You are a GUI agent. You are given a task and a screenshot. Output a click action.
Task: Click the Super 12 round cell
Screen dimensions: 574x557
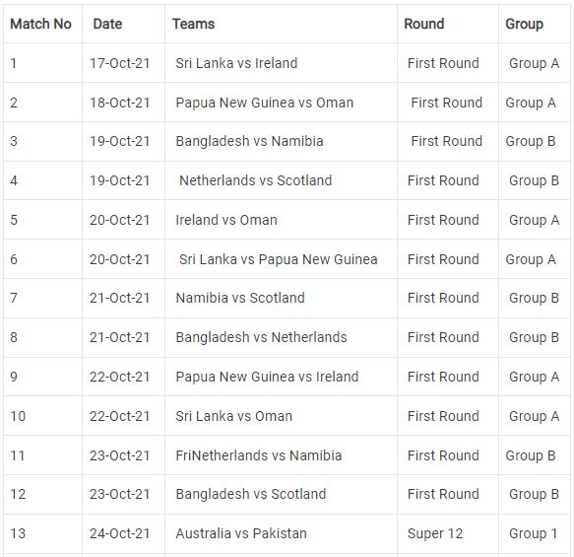point(448,533)
